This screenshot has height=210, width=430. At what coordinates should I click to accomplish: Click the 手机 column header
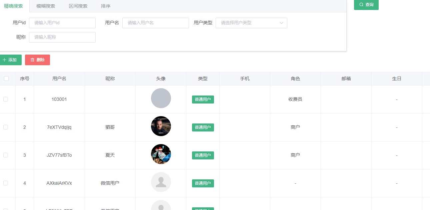coord(245,79)
